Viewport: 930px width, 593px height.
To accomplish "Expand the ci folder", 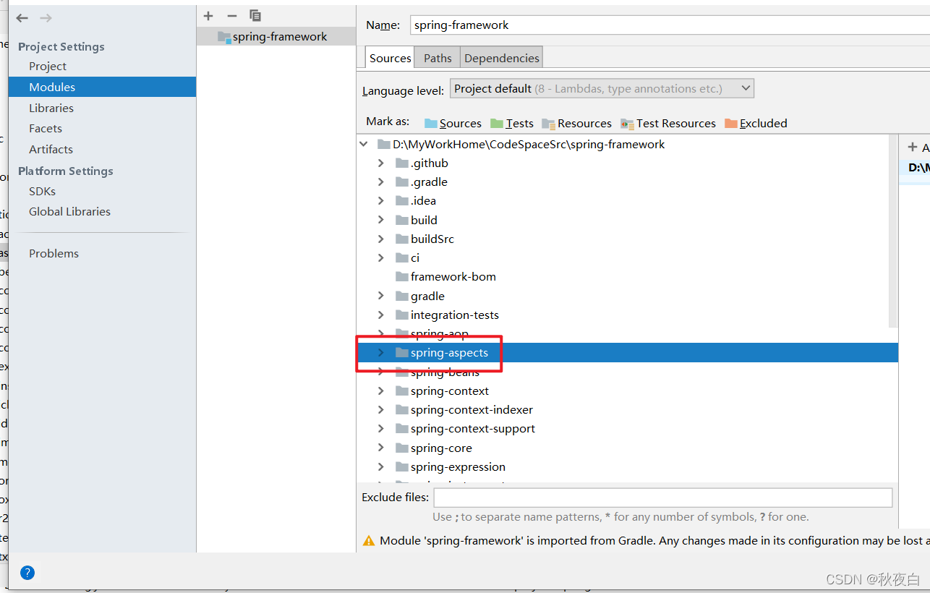I will tap(381, 257).
